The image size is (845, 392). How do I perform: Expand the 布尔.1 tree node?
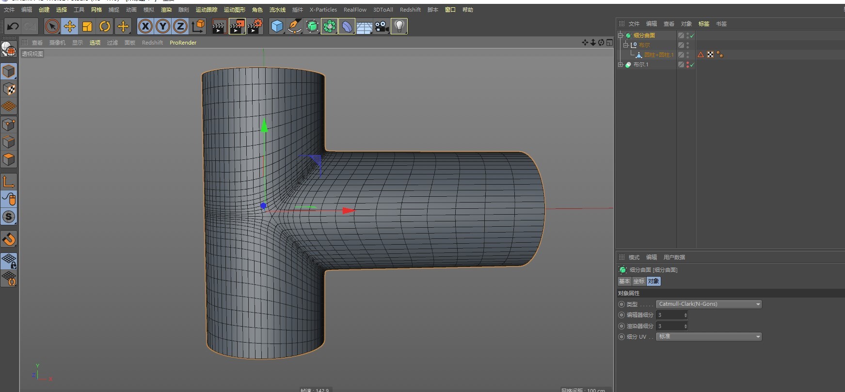[621, 64]
